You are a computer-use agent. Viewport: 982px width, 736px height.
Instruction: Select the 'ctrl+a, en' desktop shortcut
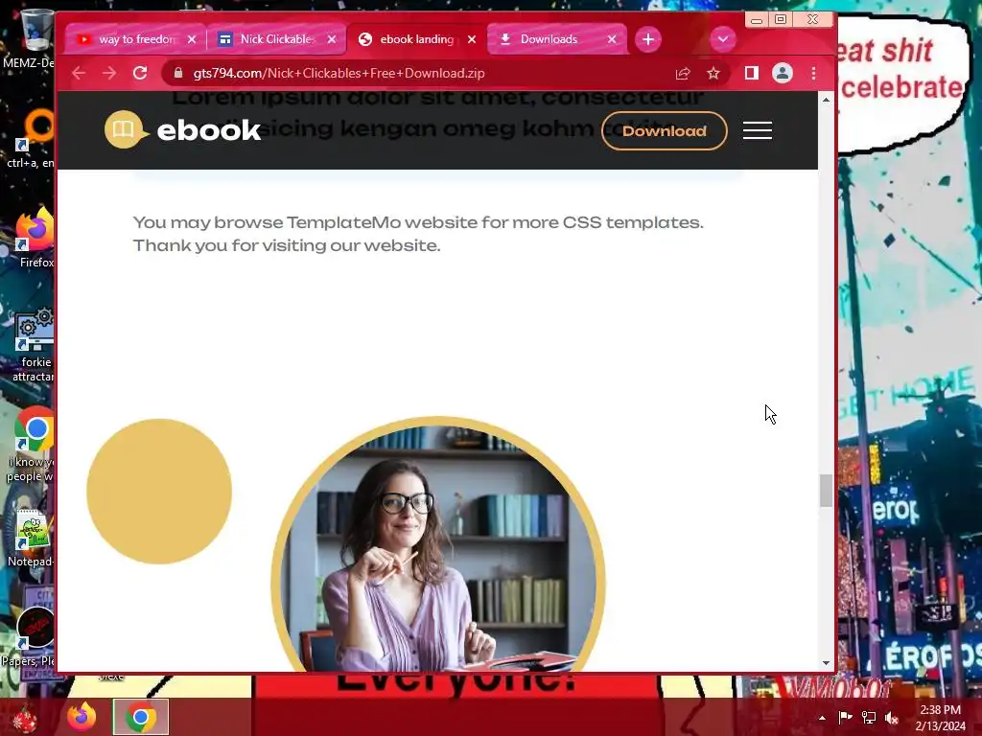tap(33, 138)
